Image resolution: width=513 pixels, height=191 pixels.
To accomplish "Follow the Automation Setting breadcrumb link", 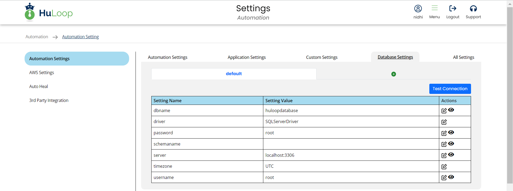I will (80, 37).
